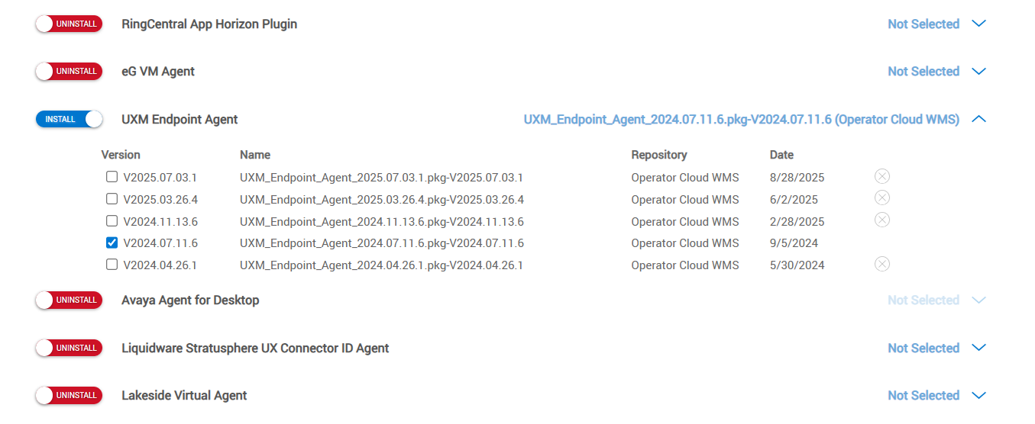Expand RingCentral App Horizon Plugin chevron

point(978,24)
